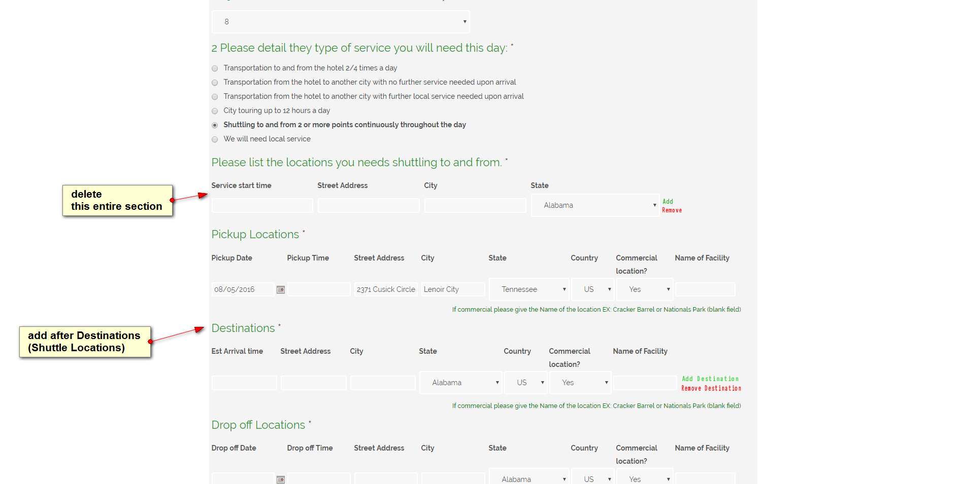Select 'Transportation to and from the hotel' radio
The height and width of the screenshot is (484, 966).
[215, 68]
